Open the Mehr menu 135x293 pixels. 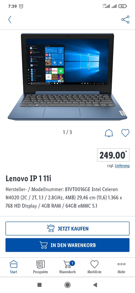121,267
